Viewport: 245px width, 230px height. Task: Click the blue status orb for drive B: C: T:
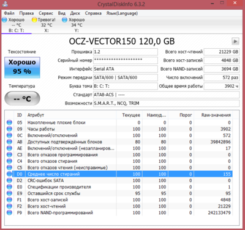pyautogui.click(x=4, y=20)
